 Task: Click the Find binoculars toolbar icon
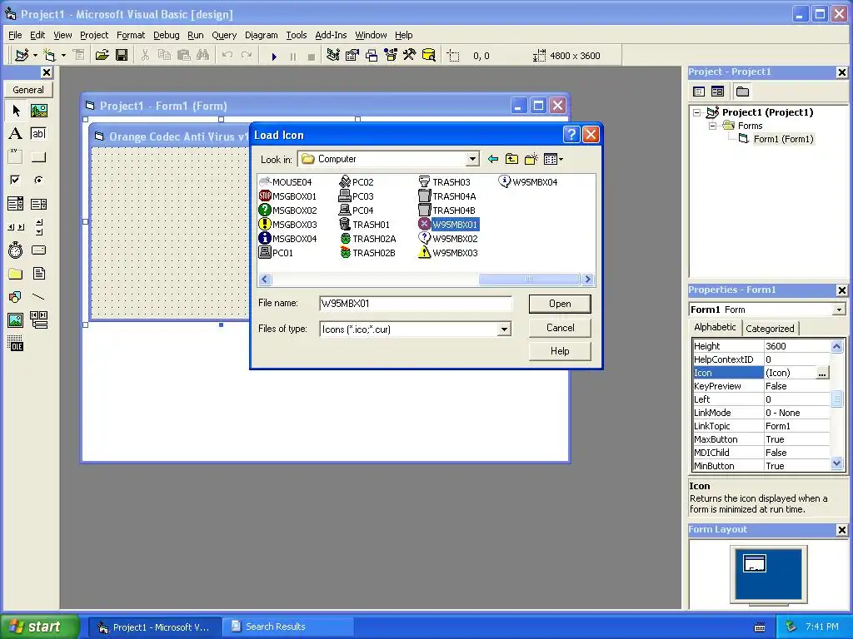pyautogui.click(x=203, y=56)
